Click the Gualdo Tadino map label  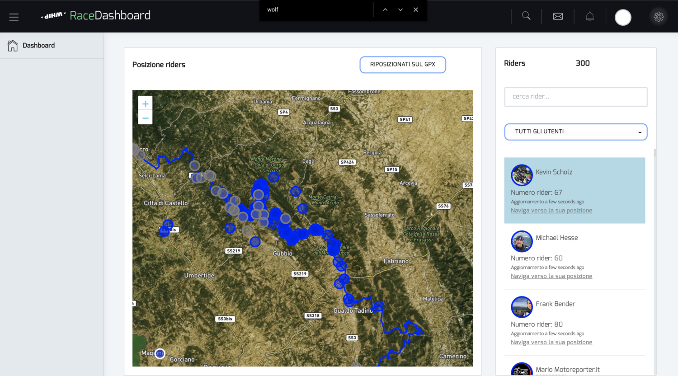click(353, 311)
